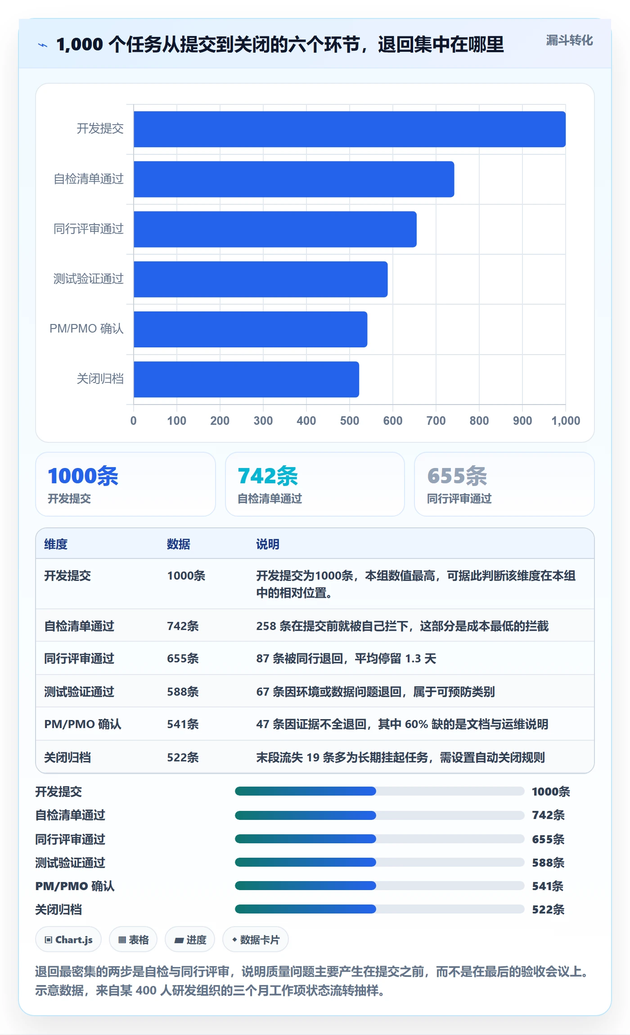Click the chart bar for 关闭归档

(246, 379)
